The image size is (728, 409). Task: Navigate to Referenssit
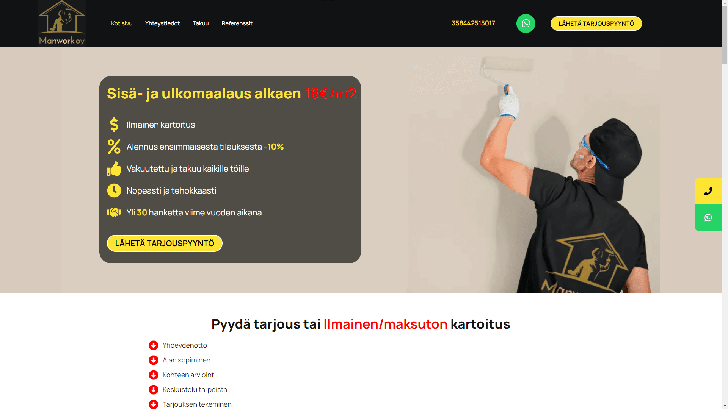click(237, 23)
